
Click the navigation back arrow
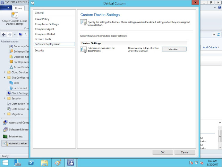(x=4, y=35)
